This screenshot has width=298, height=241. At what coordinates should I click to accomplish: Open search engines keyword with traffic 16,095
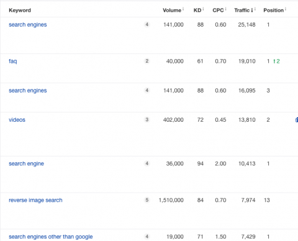click(x=28, y=91)
